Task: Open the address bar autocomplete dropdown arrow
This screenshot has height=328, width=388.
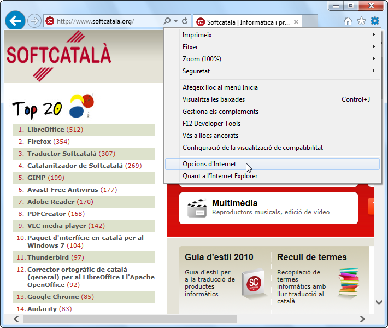Action: click(x=175, y=21)
